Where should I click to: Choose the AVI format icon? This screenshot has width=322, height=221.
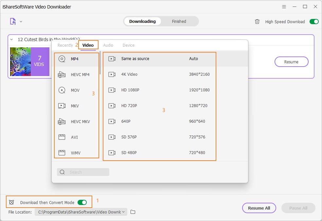[62, 137]
